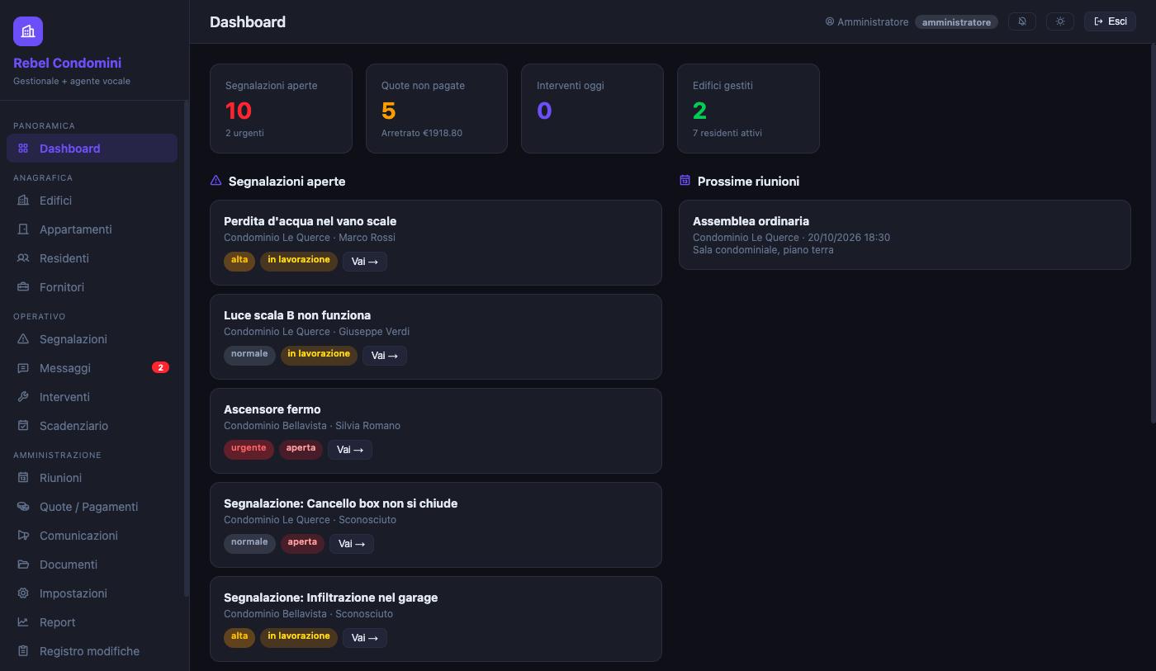Click the warning icon beside Segnalazioni aperte heading
The height and width of the screenshot is (671, 1156).
216,181
